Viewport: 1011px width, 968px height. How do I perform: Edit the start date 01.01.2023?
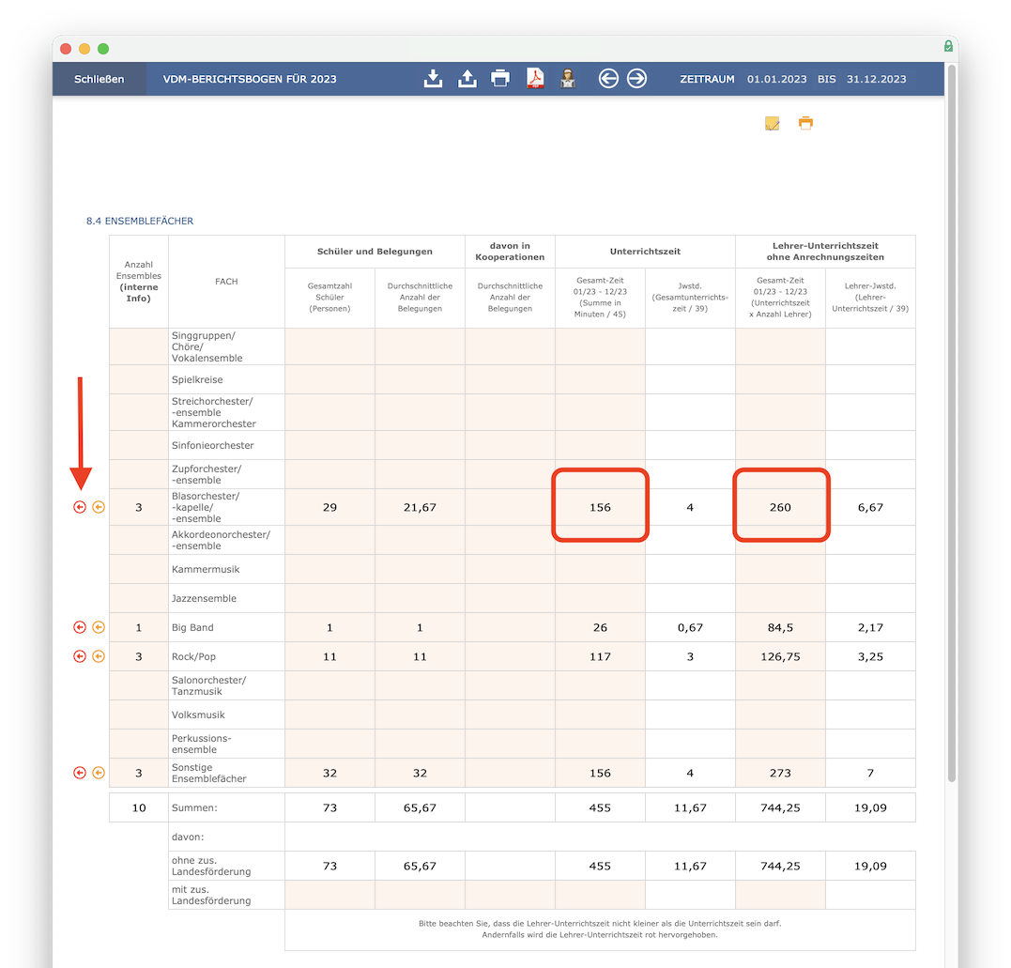tap(776, 79)
